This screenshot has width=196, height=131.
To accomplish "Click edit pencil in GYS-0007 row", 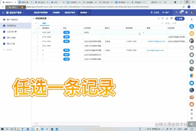I will point(144,32).
